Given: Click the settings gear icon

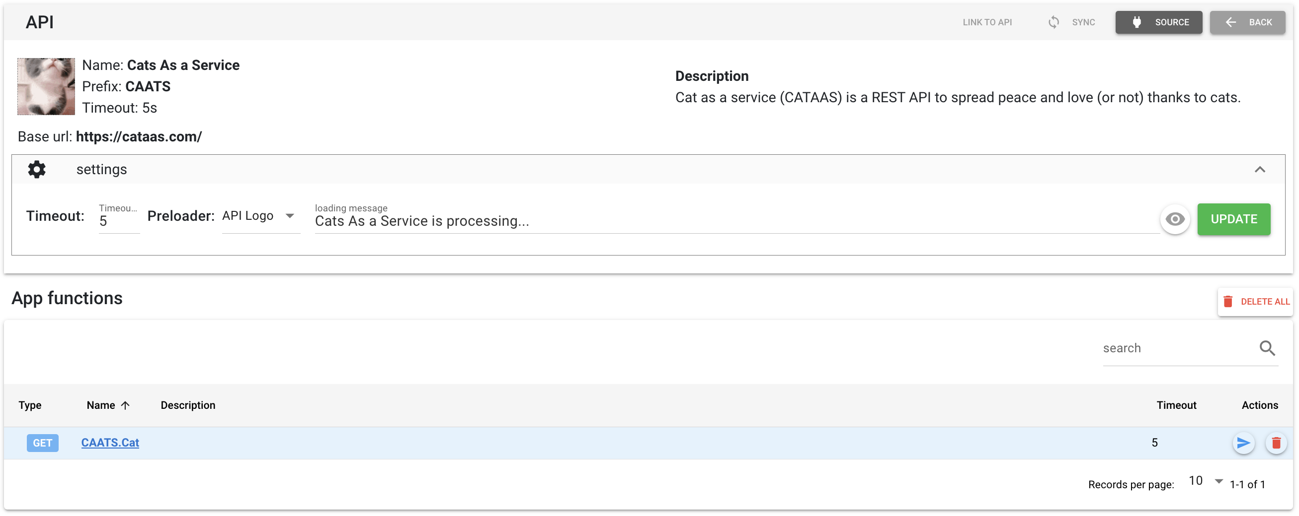Looking at the screenshot, I should tap(36, 170).
